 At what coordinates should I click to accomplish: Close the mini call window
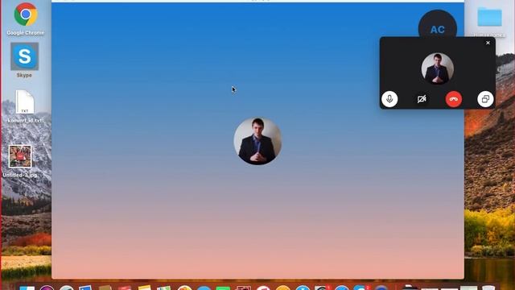pyautogui.click(x=488, y=43)
